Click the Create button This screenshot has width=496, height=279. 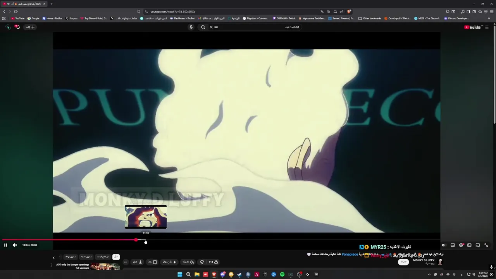[30, 27]
